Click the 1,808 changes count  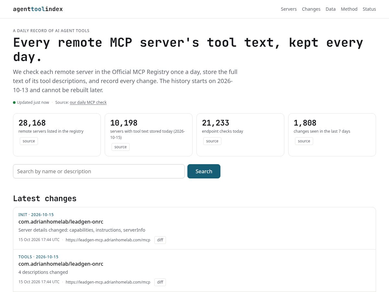pyautogui.click(x=305, y=123)
